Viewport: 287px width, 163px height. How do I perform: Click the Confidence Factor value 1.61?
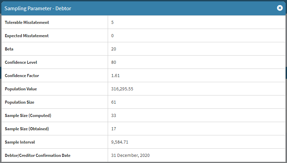point(116,76)
